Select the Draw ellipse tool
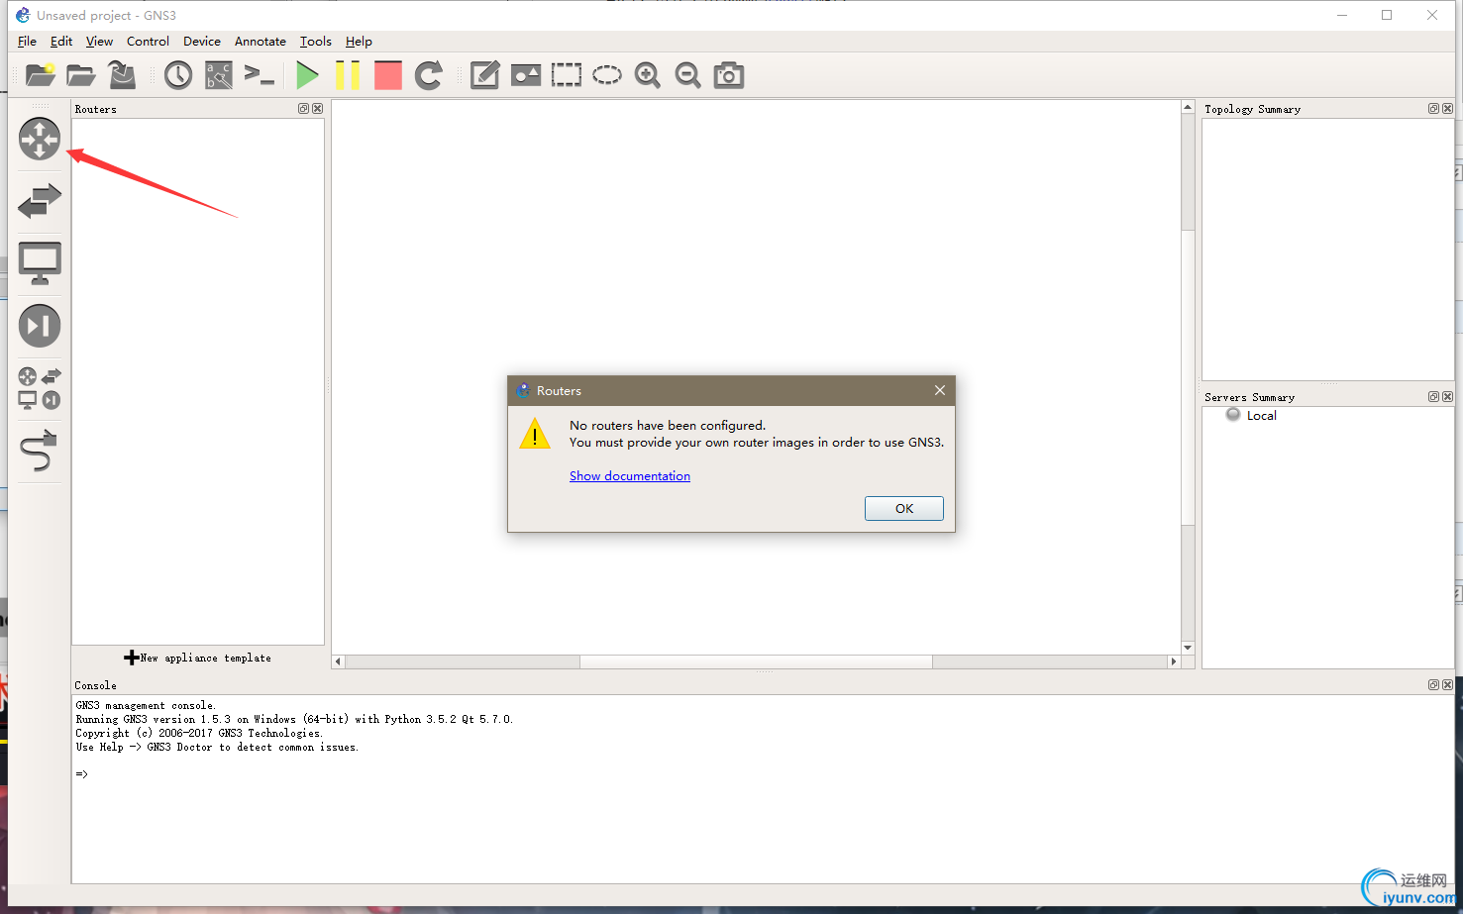 point(607,75)
